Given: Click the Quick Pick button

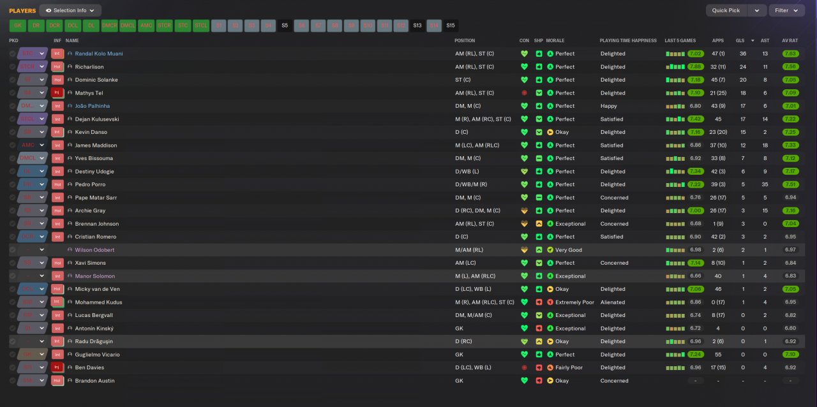Looking at the screenshot, I should pyautogui.click(x=726, y=10).
